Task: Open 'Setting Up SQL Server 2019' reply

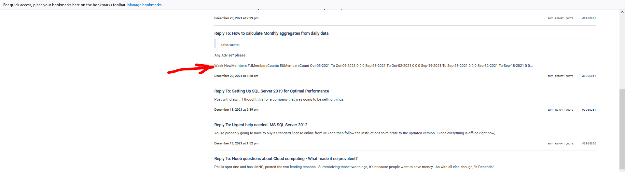Action: tap(271, 91)
